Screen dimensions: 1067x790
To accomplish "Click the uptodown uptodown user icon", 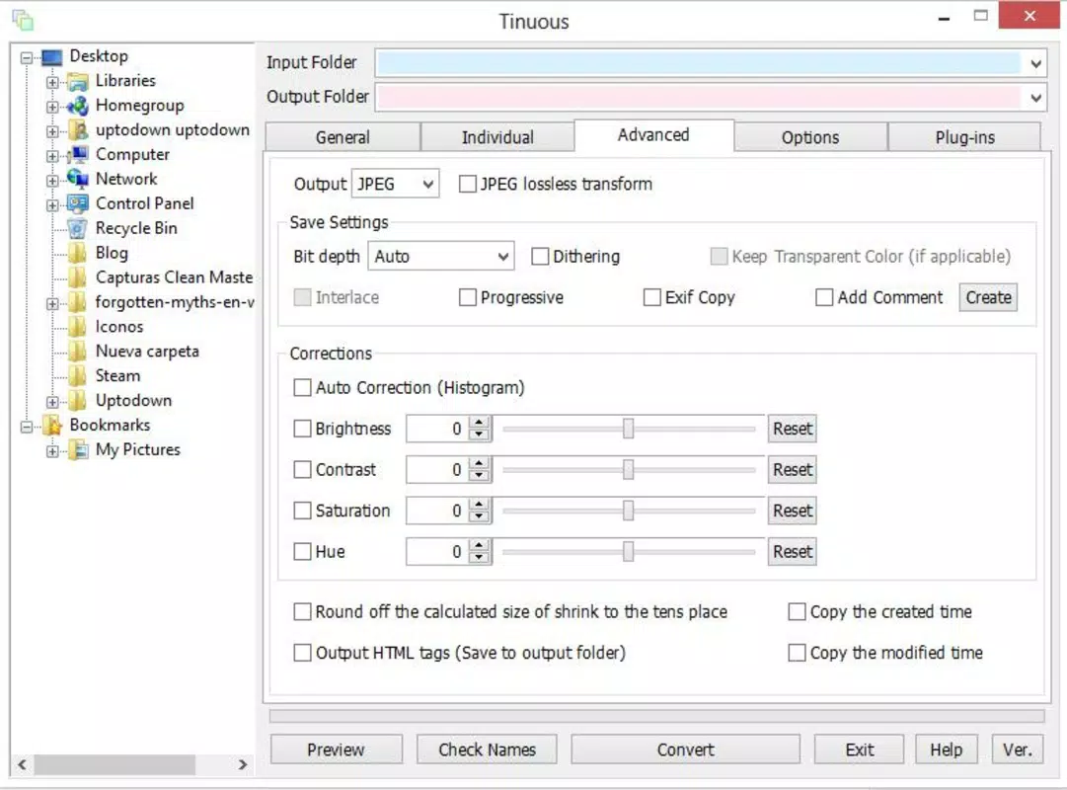I will [78, 130].
